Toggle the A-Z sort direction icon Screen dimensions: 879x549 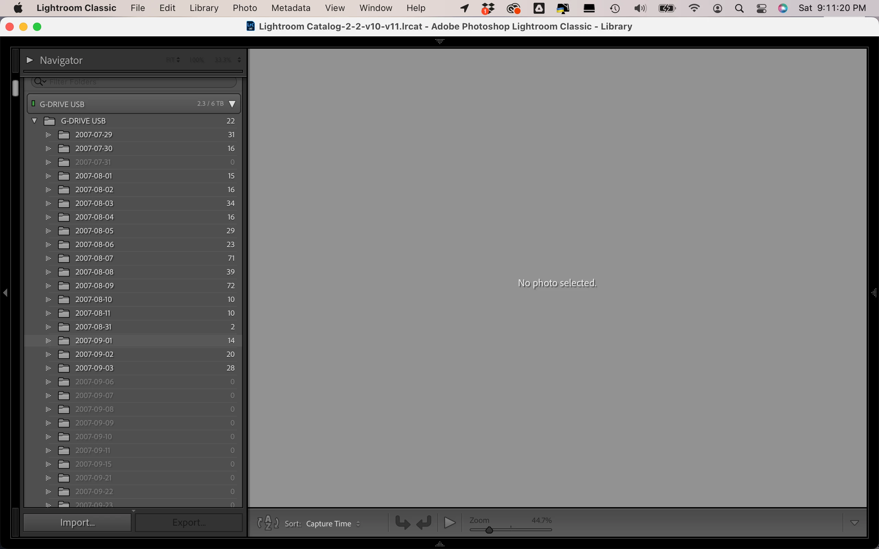click(268, 523)
